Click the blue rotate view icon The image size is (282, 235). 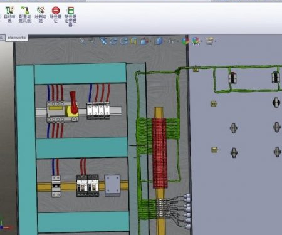pos(113,41)
